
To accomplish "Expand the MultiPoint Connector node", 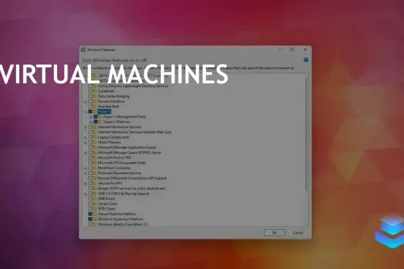I will tap(86, 168).
